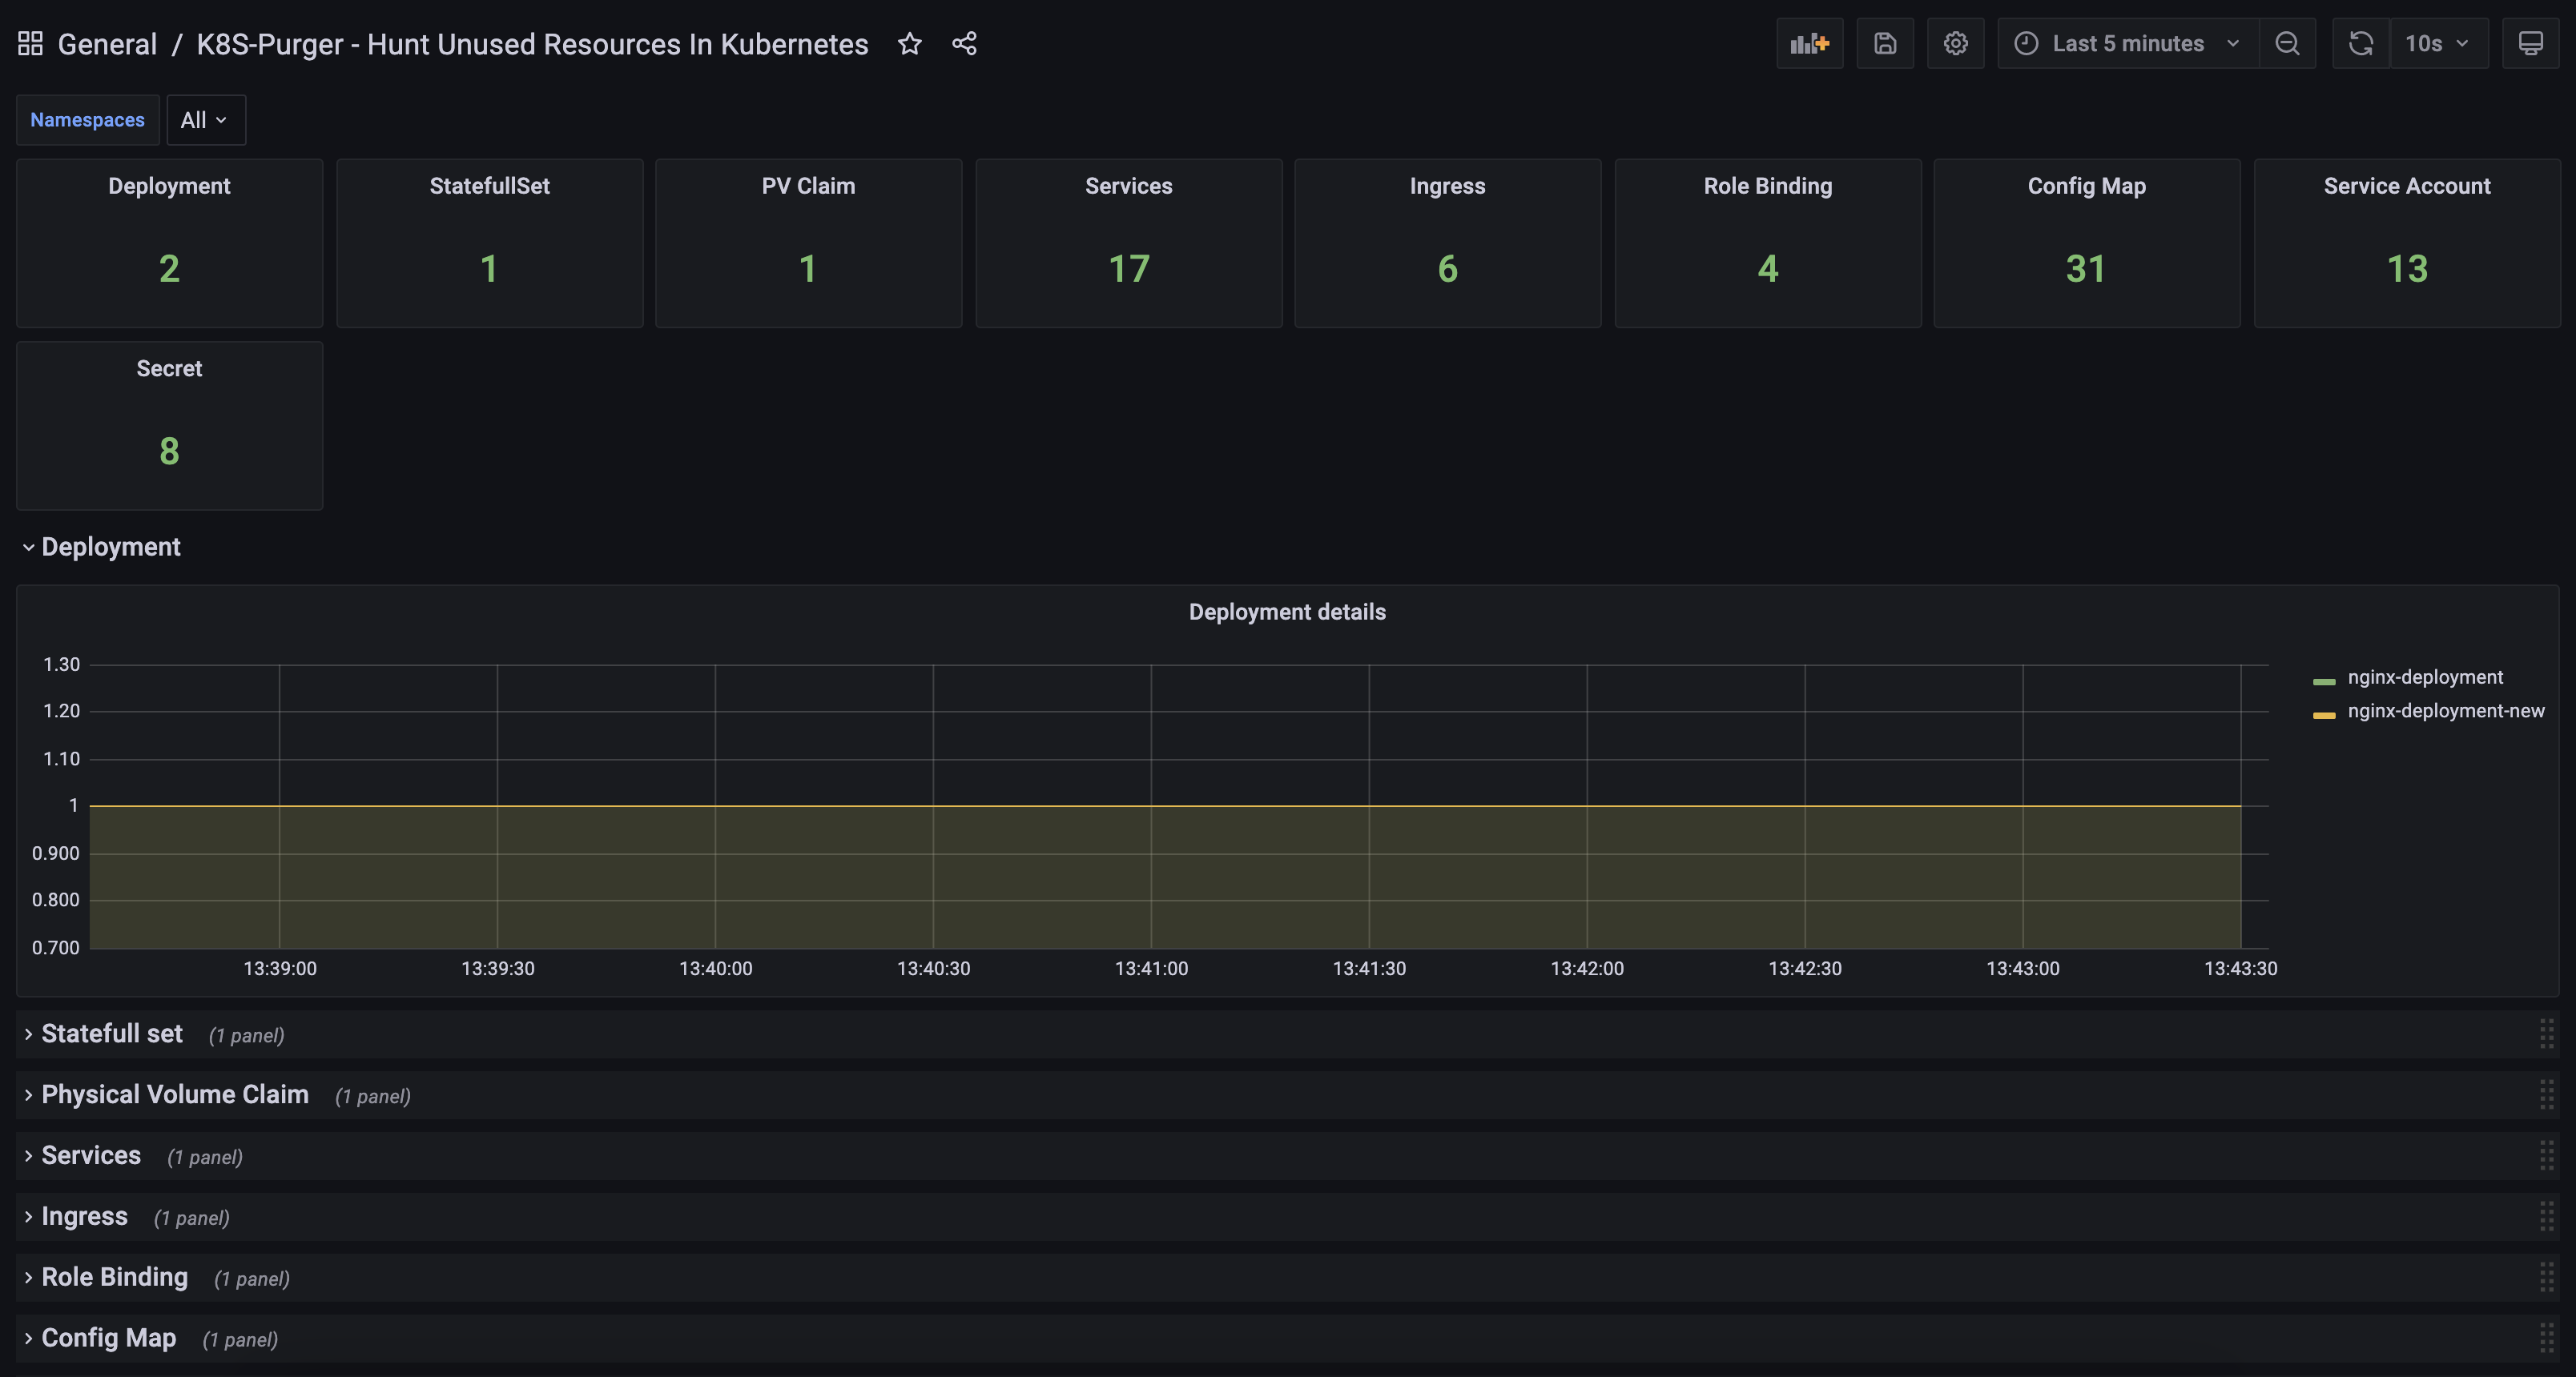
Task: Open the 10s refresh interval dropdown
Action: point(2437,44)
